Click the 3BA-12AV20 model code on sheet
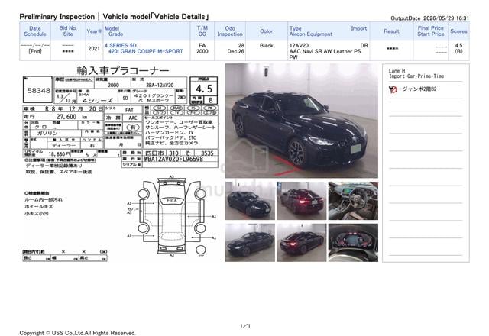This screenshot has height=336, width=489. (160, 85)
